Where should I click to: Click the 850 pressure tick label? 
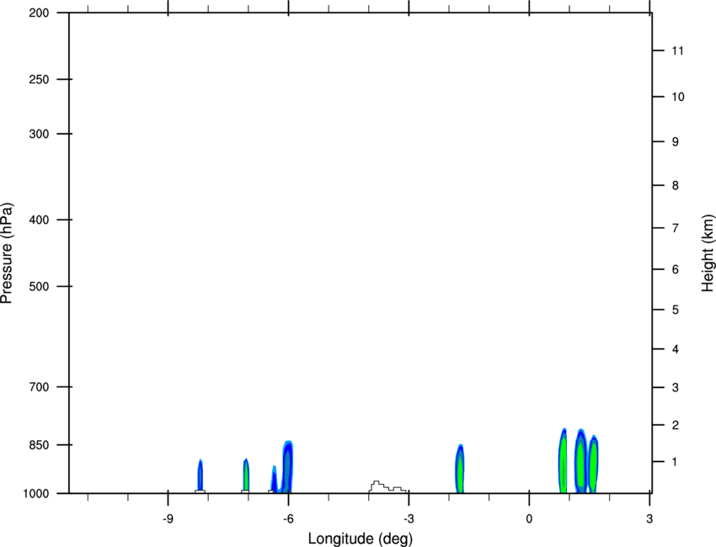[39, 445]
